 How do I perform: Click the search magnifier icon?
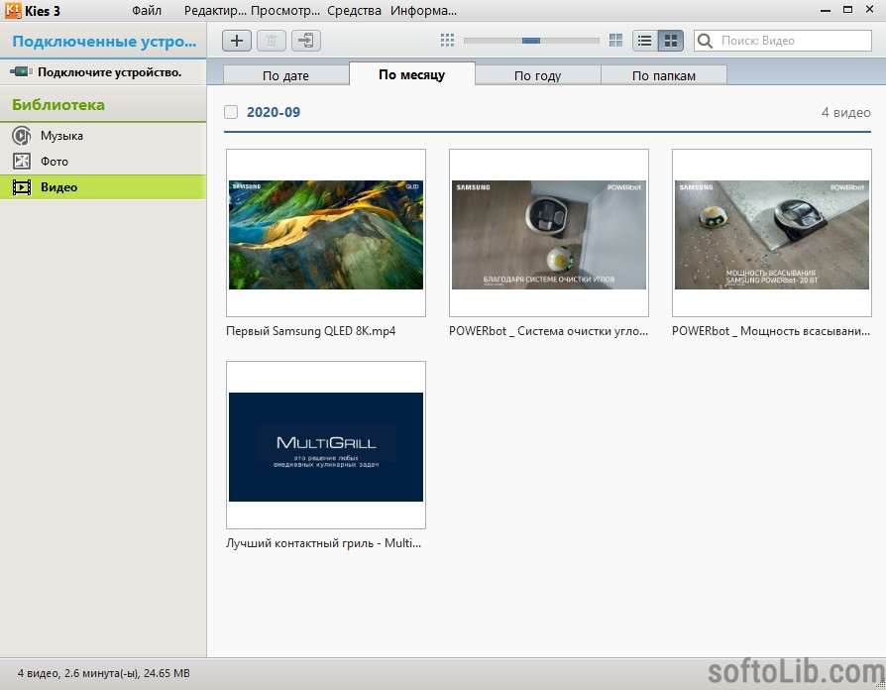(705, 41)
